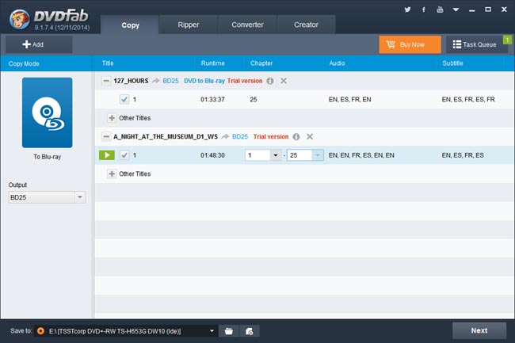This screenshot has width=515, height=343.
Task: Click the Copy Mode header
Action: click(x=24, y=63)
